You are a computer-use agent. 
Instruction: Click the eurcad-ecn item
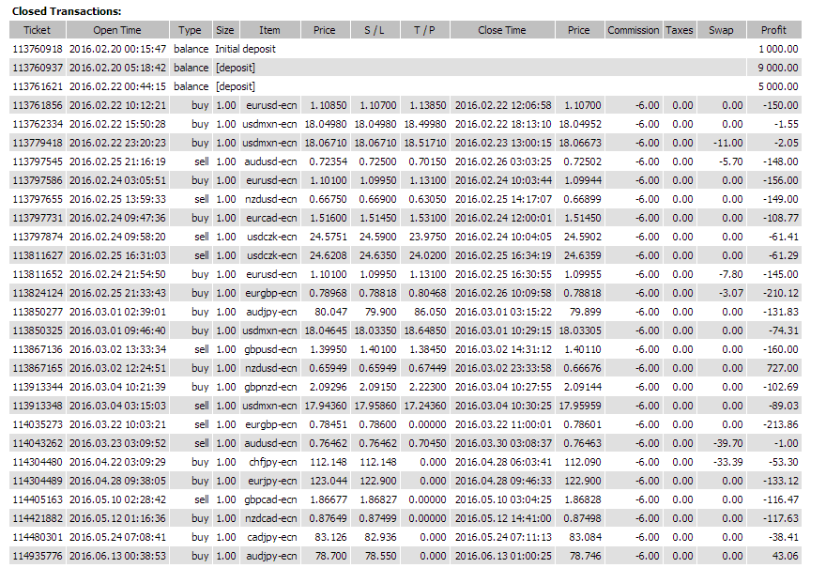click(271, 218)
